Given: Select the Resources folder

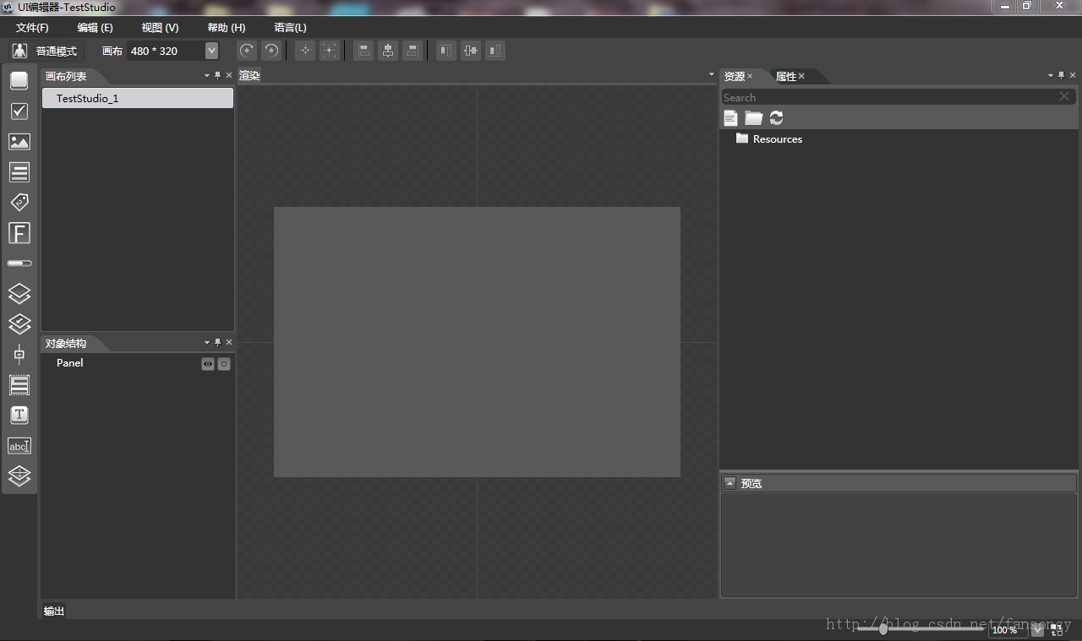Looking at the screenshot, I should coord(769,139).
